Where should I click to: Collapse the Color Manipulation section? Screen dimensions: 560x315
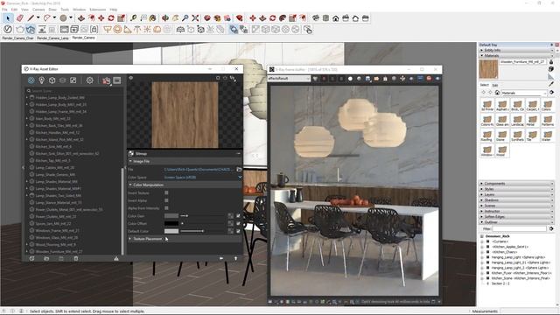tap(130, 185)
